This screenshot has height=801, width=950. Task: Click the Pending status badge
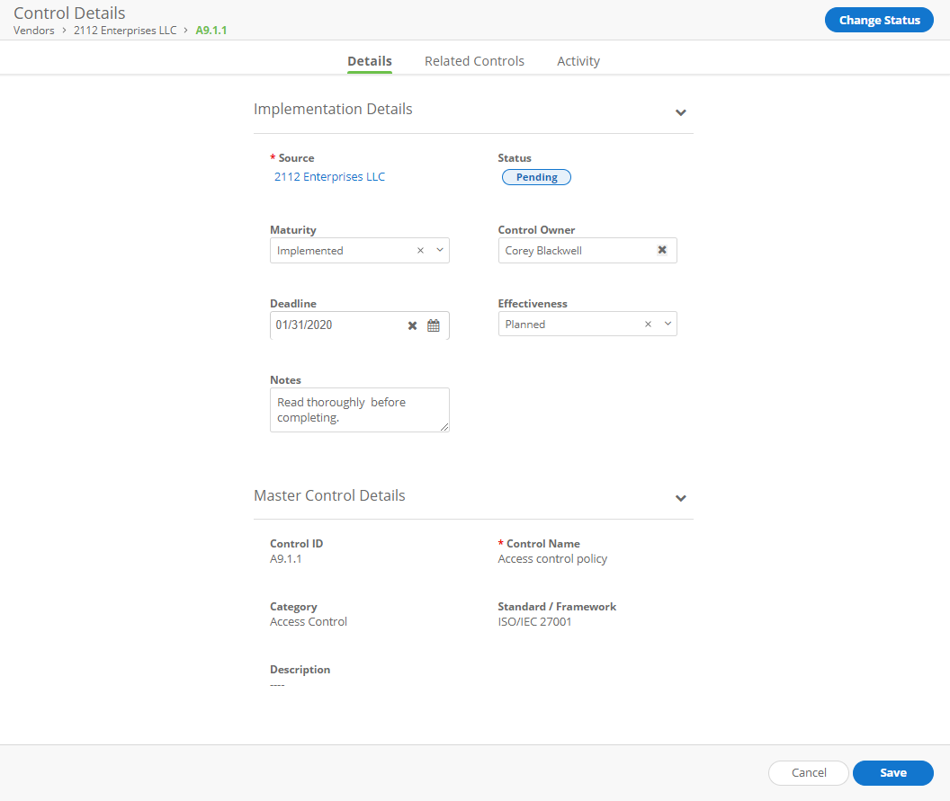tap(536, 176)
